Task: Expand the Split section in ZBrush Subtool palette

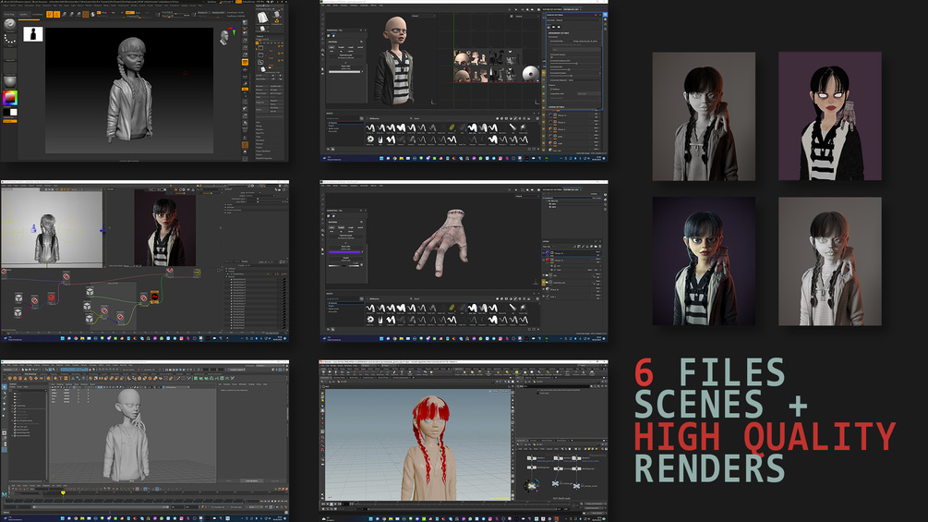Action: pyautogui.click(x=258, y=123)
